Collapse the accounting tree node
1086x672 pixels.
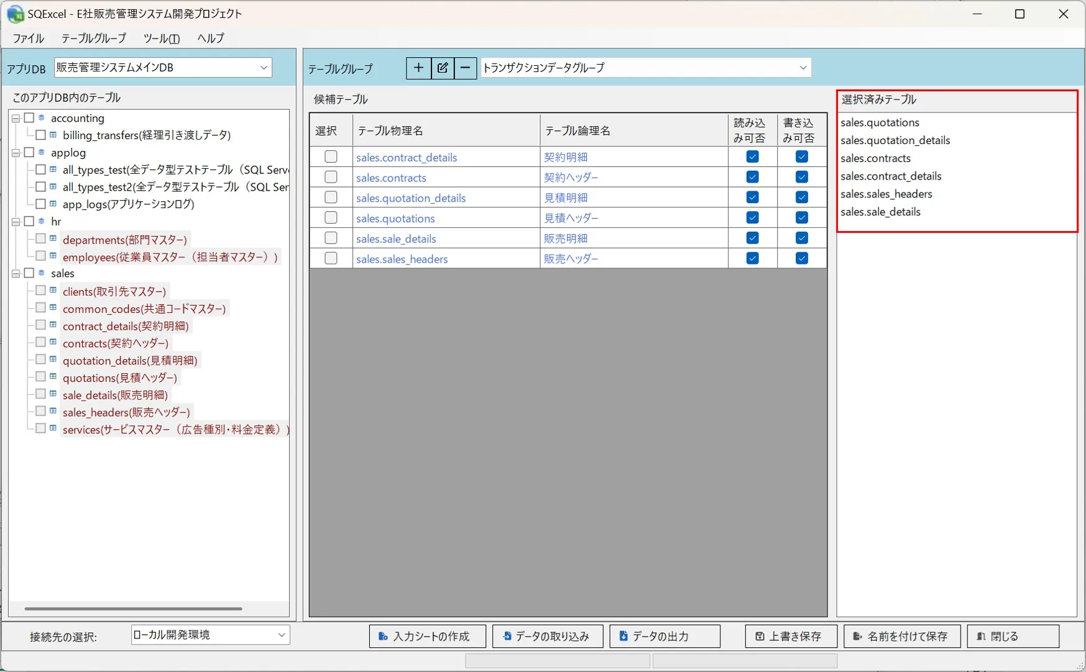(16, 118)
